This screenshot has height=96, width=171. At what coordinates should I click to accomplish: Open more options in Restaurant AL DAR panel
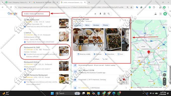(120, 20)
